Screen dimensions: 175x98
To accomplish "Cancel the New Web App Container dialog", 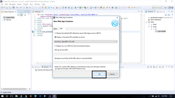I will 112,74.
